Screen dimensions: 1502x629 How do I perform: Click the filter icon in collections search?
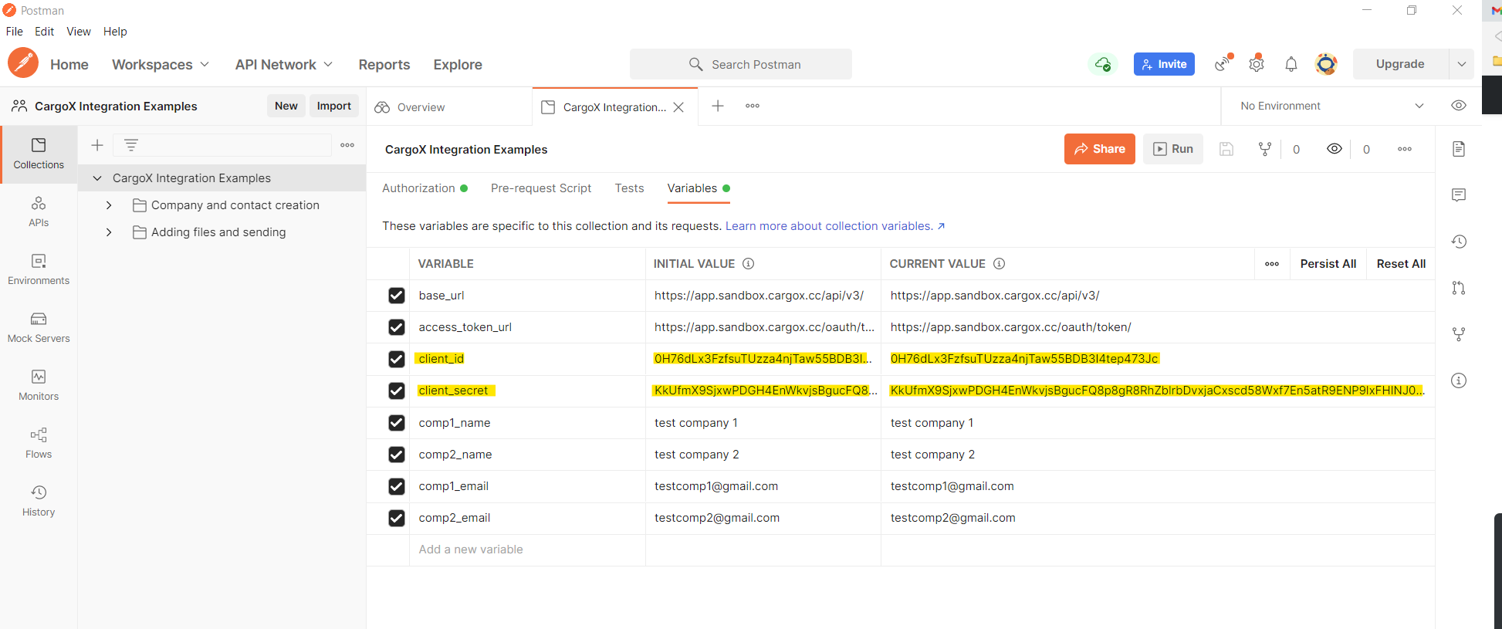click(x=131, y=145)
